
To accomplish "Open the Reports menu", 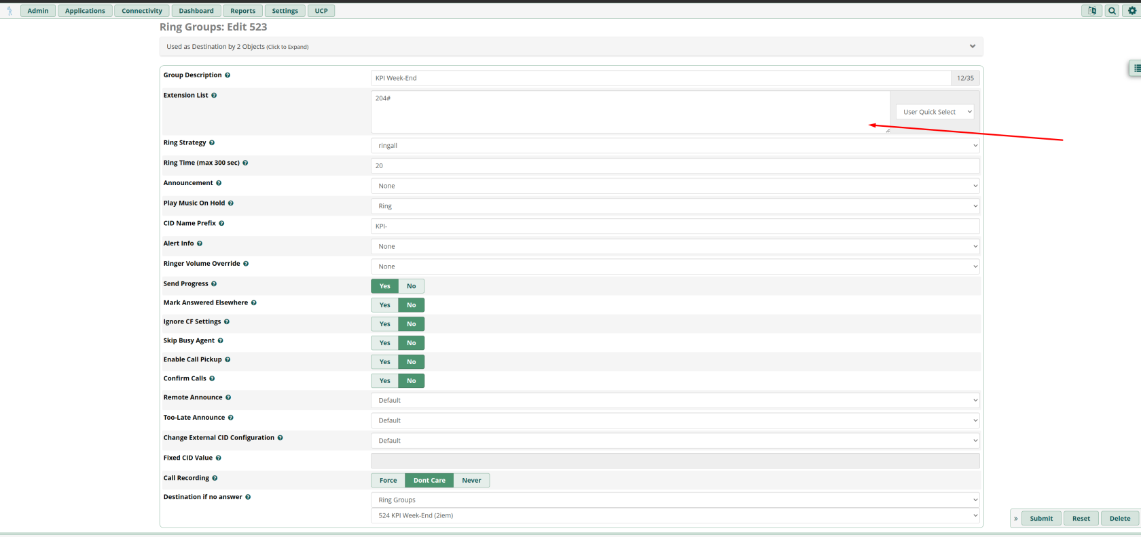I will click(243, 11).
